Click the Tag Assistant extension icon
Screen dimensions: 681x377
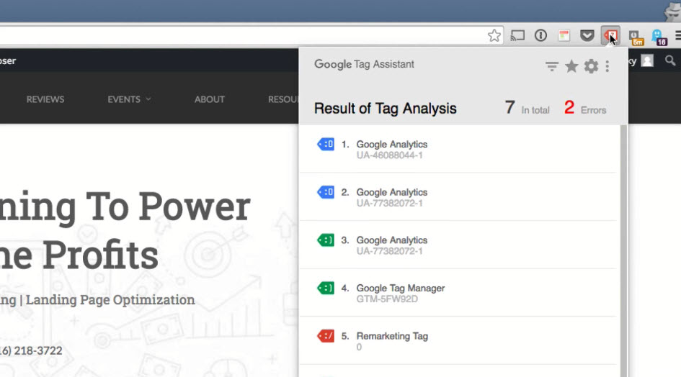pos(610,35)
